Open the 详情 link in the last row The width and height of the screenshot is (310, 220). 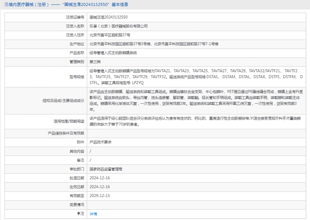pos(93,214)
